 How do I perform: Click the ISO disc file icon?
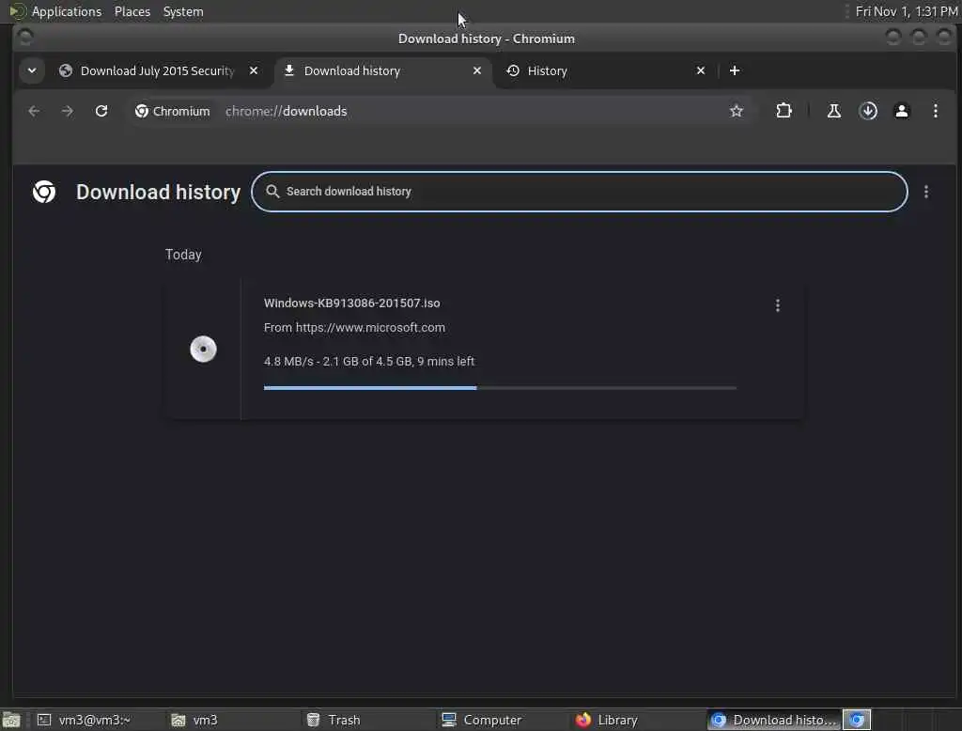pyautogui.click(x=203, y=350)
